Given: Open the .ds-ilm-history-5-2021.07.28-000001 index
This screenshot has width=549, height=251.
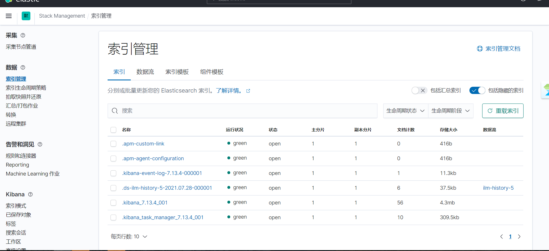Looking at the screenshot, I should tap(167, 188).
